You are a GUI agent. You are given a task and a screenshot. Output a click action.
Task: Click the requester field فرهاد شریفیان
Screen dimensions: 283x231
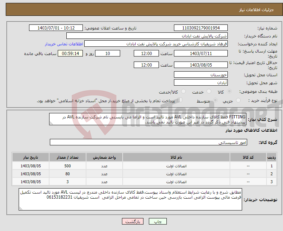coord(156,44)
